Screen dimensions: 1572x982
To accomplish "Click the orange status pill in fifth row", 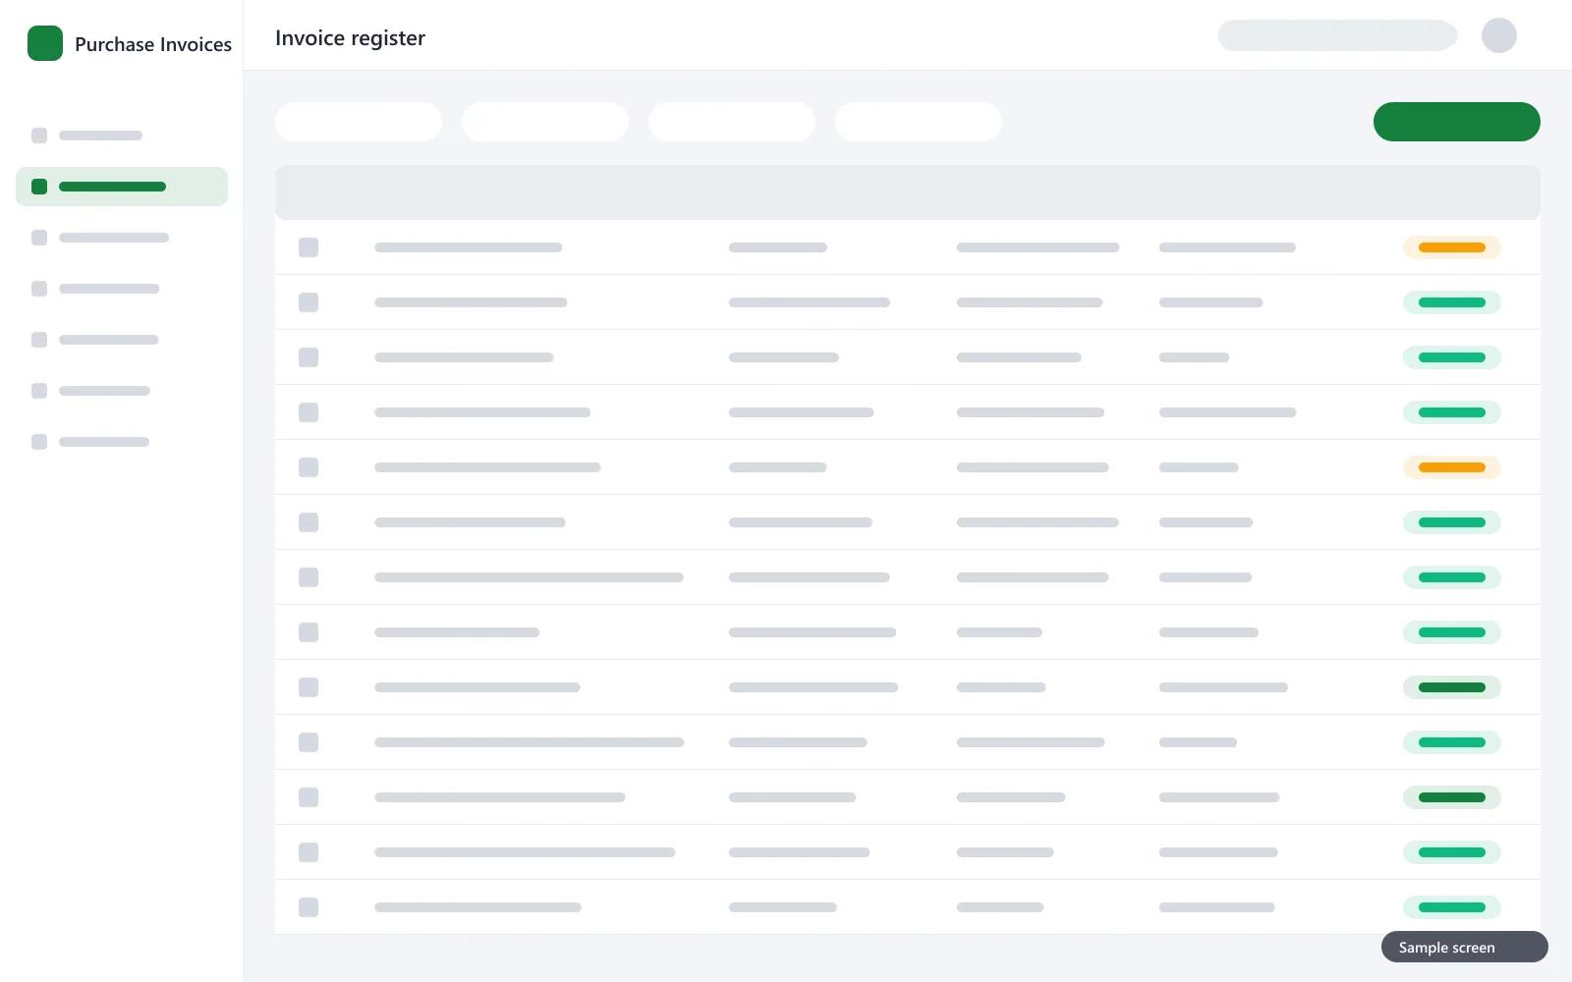I will pyautogui.click(x=1452, y=467).
